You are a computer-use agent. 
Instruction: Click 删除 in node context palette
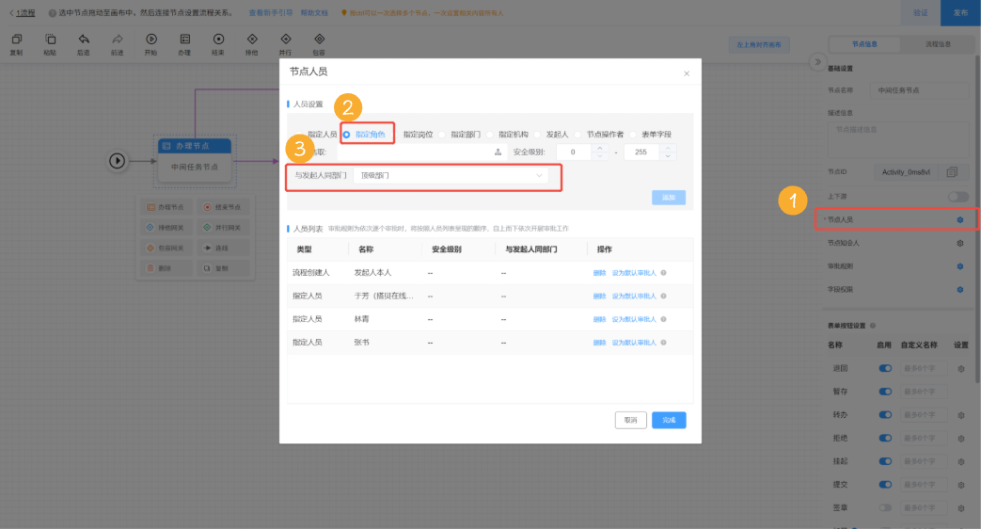click(166, 268)
